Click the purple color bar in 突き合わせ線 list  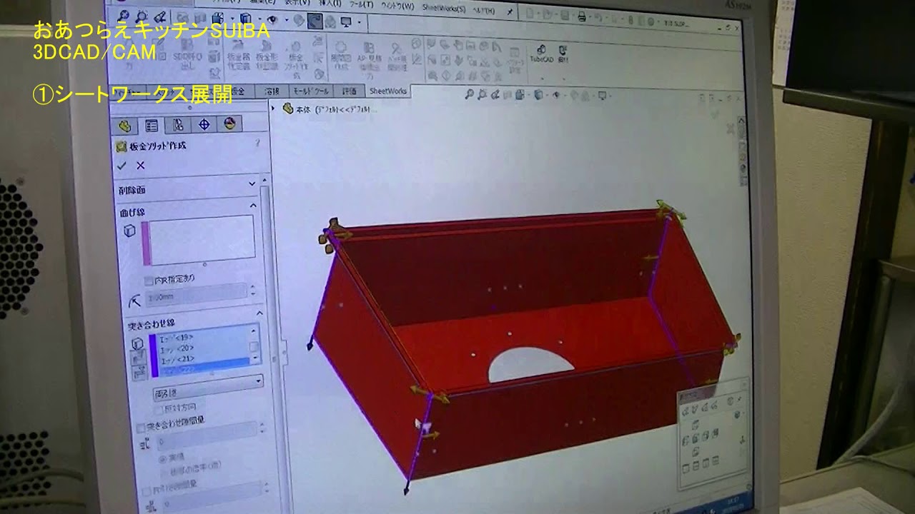click(x=154, y=356)
